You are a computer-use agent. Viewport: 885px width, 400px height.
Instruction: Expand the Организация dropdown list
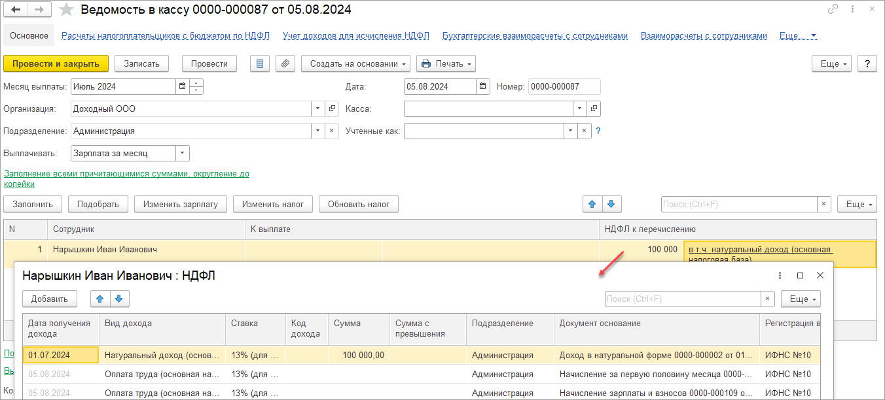pyautogui.click(x=318, y=108)
